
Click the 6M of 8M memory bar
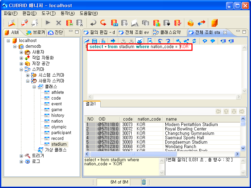(x=114, y=182)
